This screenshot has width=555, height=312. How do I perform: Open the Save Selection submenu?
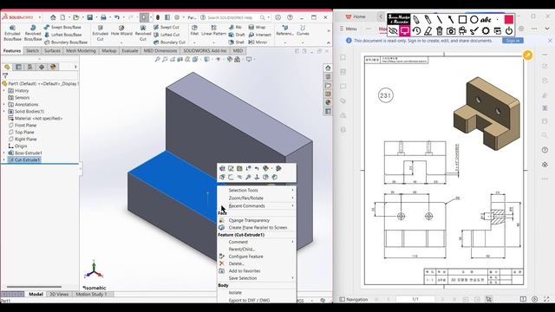257,278
